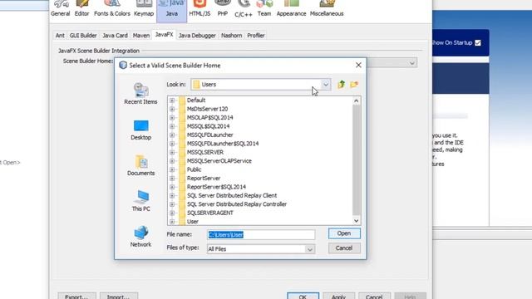Screen dimensions: 532x299
Task: Select the MSOLAP$SQL2014 folder
Action: tap(209, 118)
